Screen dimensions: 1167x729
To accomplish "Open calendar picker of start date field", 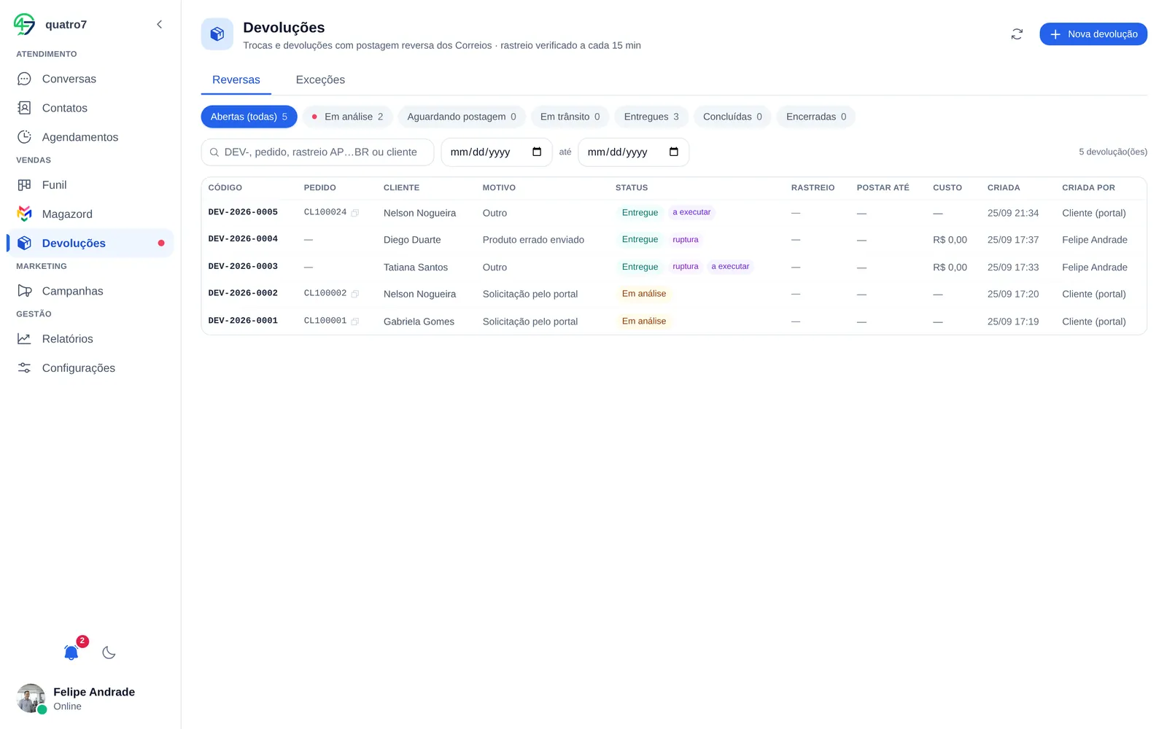I will pyautogui.click(x=537, y=152).
